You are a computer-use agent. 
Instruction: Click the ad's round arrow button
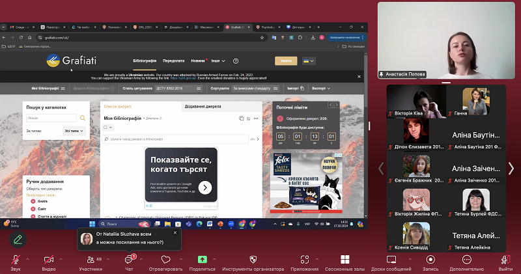(x=205, y=187)
